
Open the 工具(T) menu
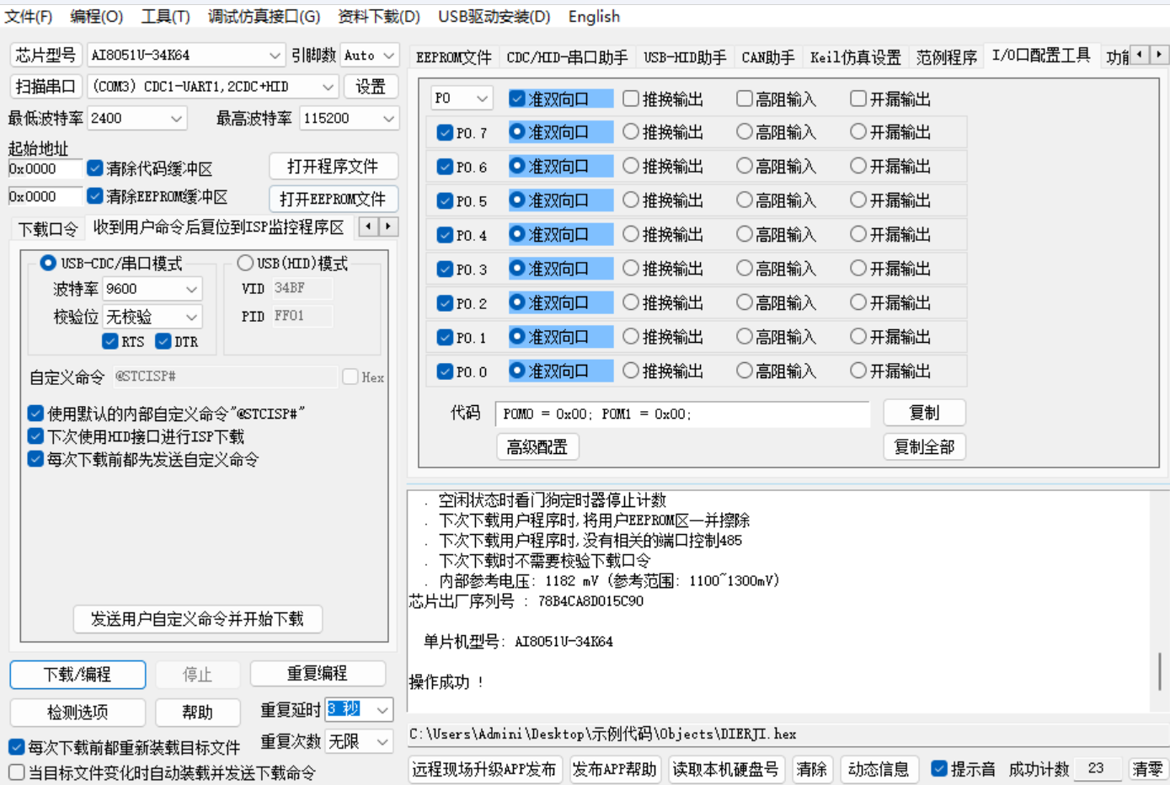[x=165, y=17]
